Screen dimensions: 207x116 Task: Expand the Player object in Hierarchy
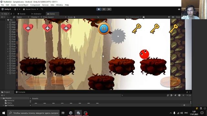[x=8, y=25]
